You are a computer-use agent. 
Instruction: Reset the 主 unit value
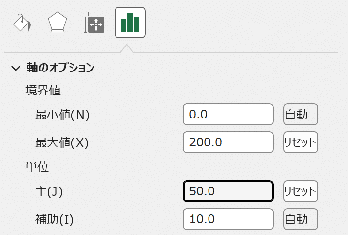tap(301, 191)
